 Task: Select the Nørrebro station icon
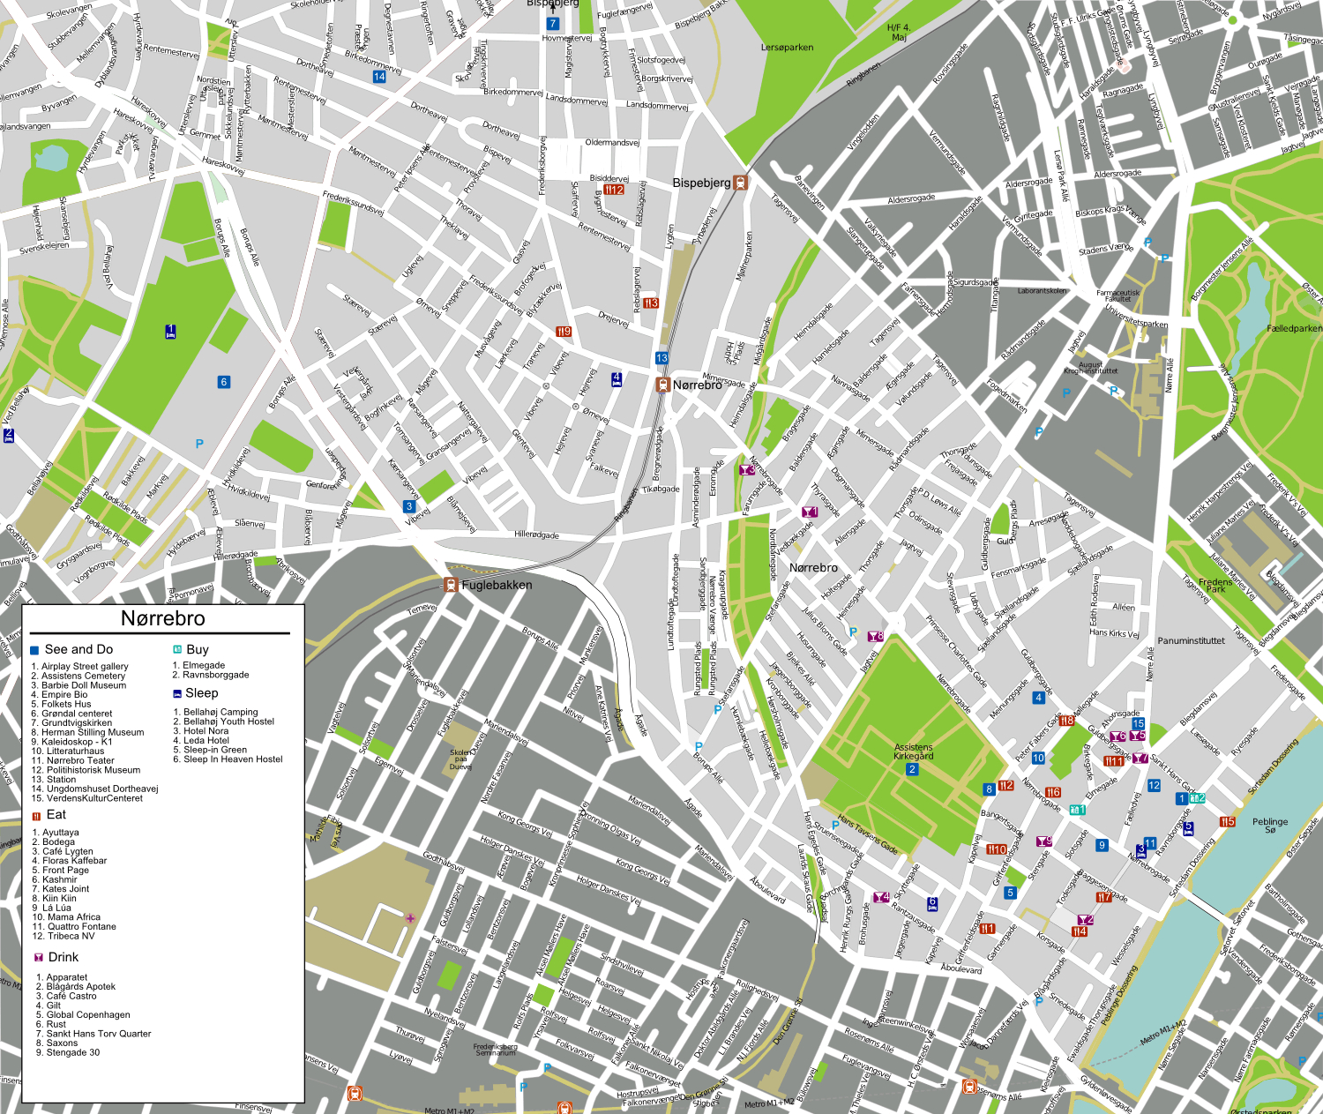pos(661,385)
